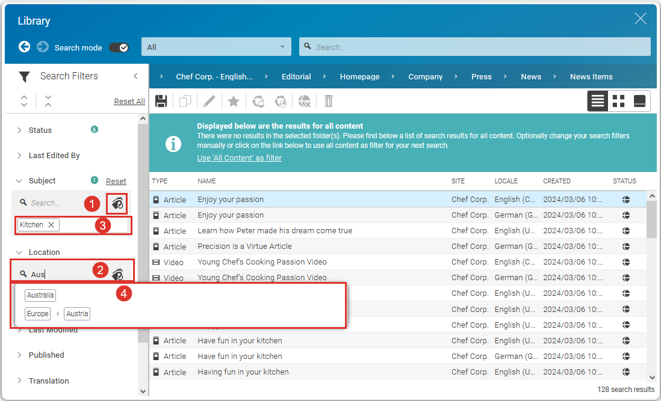Click the library search input field

476,47
